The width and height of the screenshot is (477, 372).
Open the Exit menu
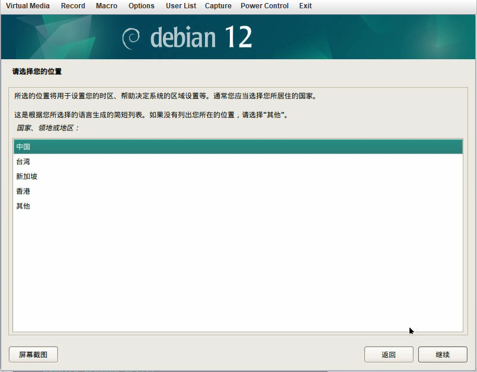pyautogui.click(x=305, y=6)
